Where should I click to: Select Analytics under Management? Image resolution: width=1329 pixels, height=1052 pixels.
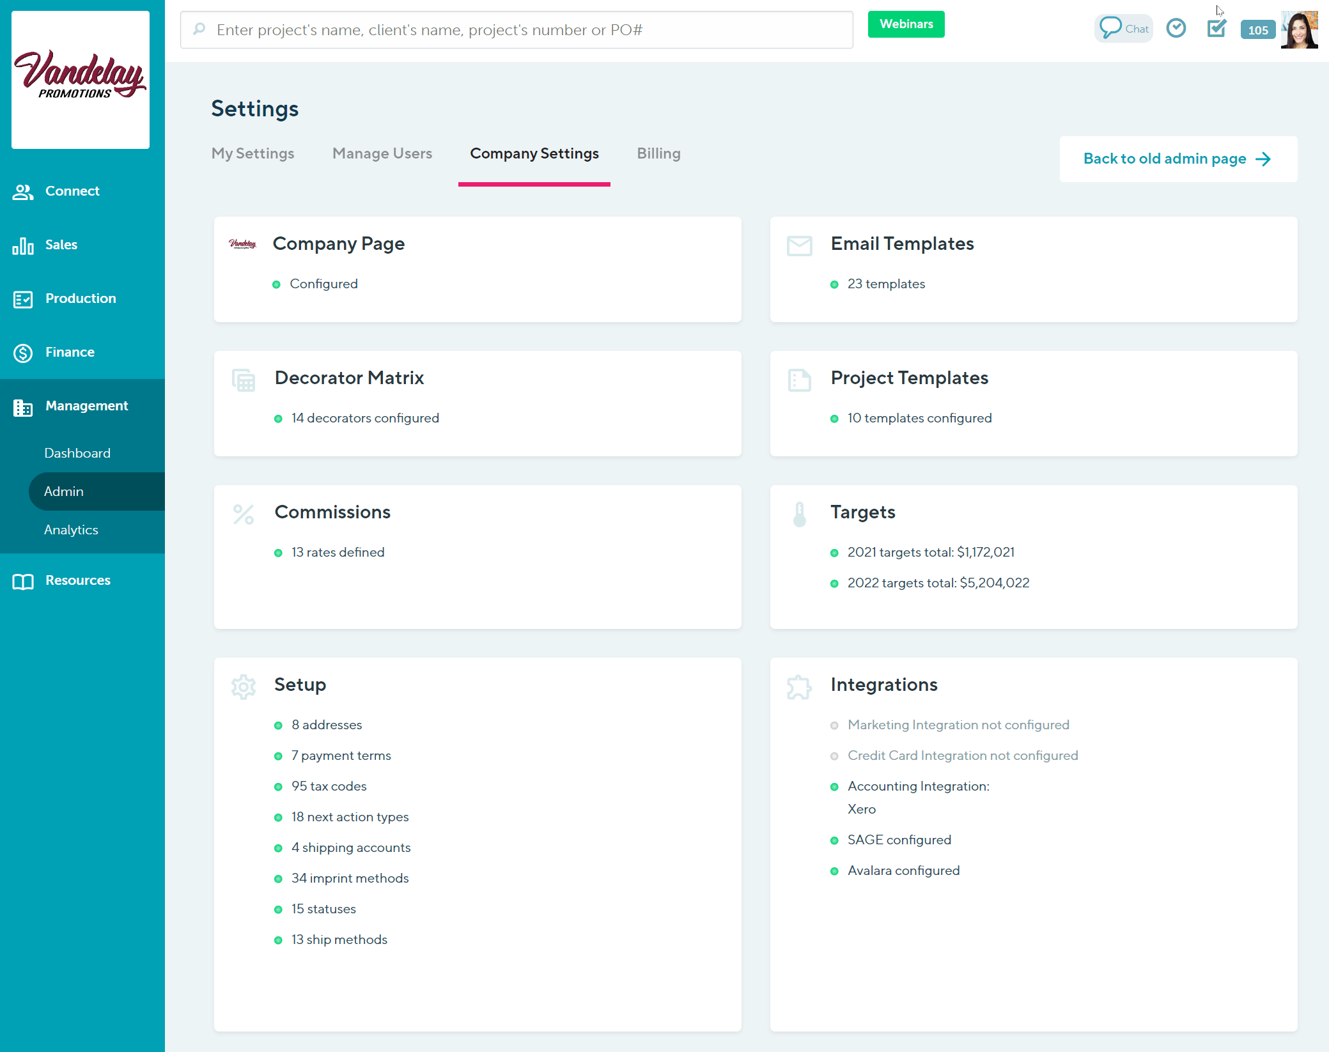click(x=71, y=530)
